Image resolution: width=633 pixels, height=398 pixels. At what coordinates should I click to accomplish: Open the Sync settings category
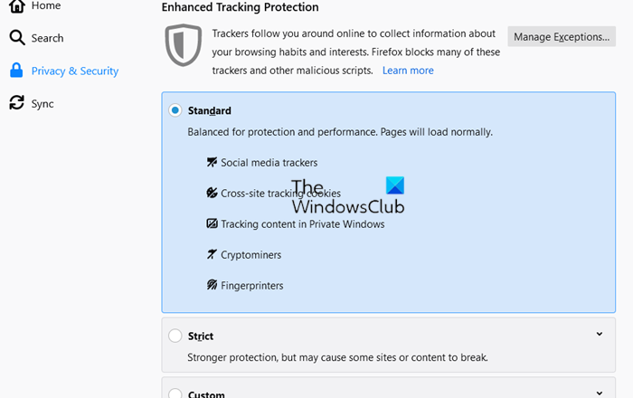point(43,104)
